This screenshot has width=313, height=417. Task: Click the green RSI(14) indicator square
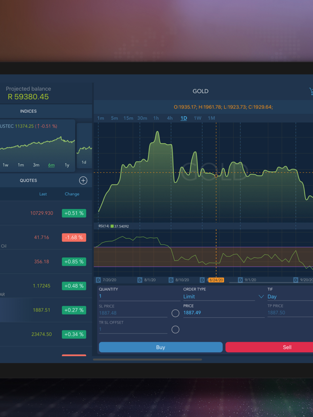pos(112,226)
